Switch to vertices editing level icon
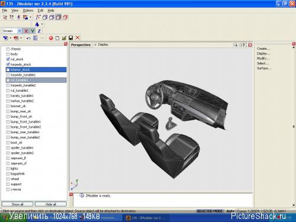This screenshot has width=296, height=222. point(5,17)
